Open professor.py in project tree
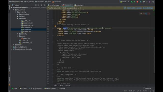This screenshot has height=92, width=163. click(x=27, y=27)
